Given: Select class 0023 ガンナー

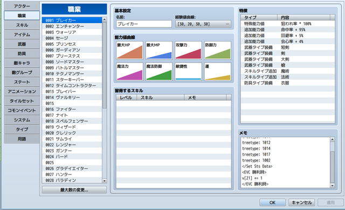Looking at the screenshot, I should [72, 151].
